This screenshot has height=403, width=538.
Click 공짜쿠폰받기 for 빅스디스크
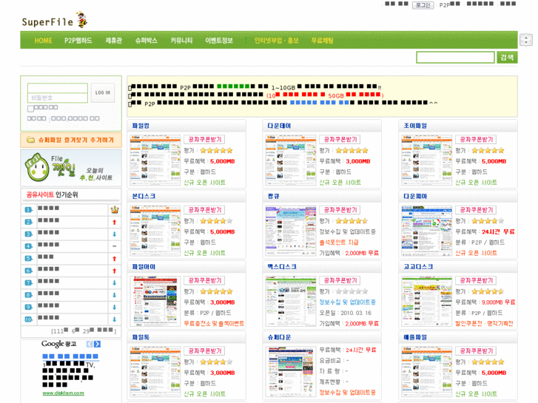coord(340,280)
